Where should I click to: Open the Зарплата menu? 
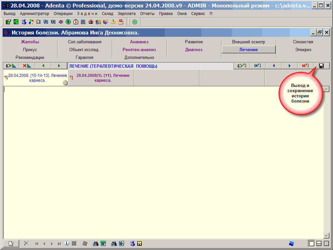(126, 14)
